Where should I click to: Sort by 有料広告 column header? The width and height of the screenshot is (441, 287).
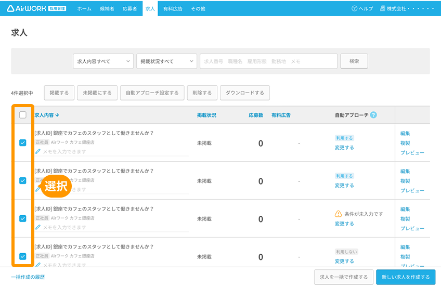click(281, 115)
